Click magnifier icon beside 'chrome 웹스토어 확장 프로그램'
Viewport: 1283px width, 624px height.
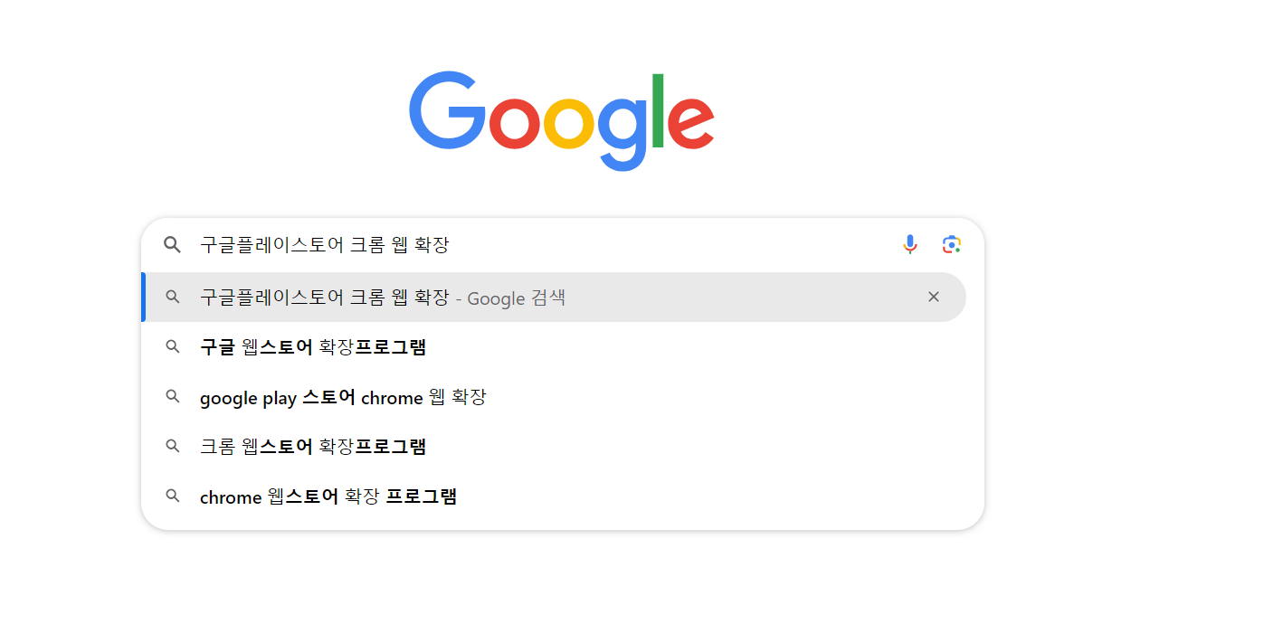(x=173, y=496)
